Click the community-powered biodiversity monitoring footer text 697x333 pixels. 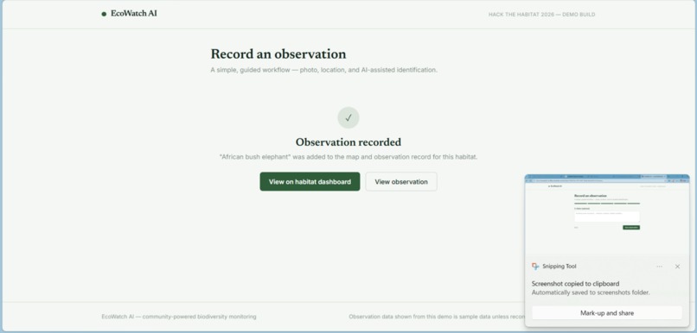pos(179,317)
